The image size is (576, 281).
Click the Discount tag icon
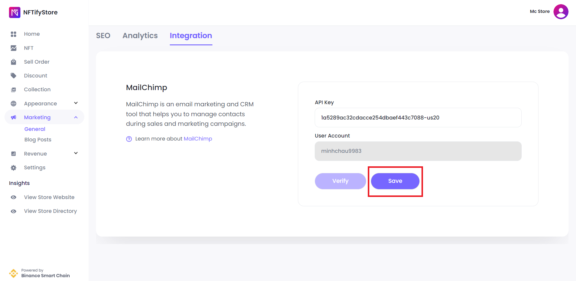[x=13, y=76]
